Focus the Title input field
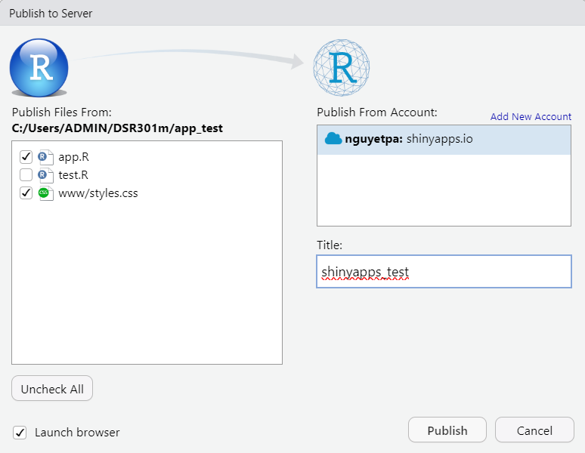The image size is (585, 453). (444, 272)
